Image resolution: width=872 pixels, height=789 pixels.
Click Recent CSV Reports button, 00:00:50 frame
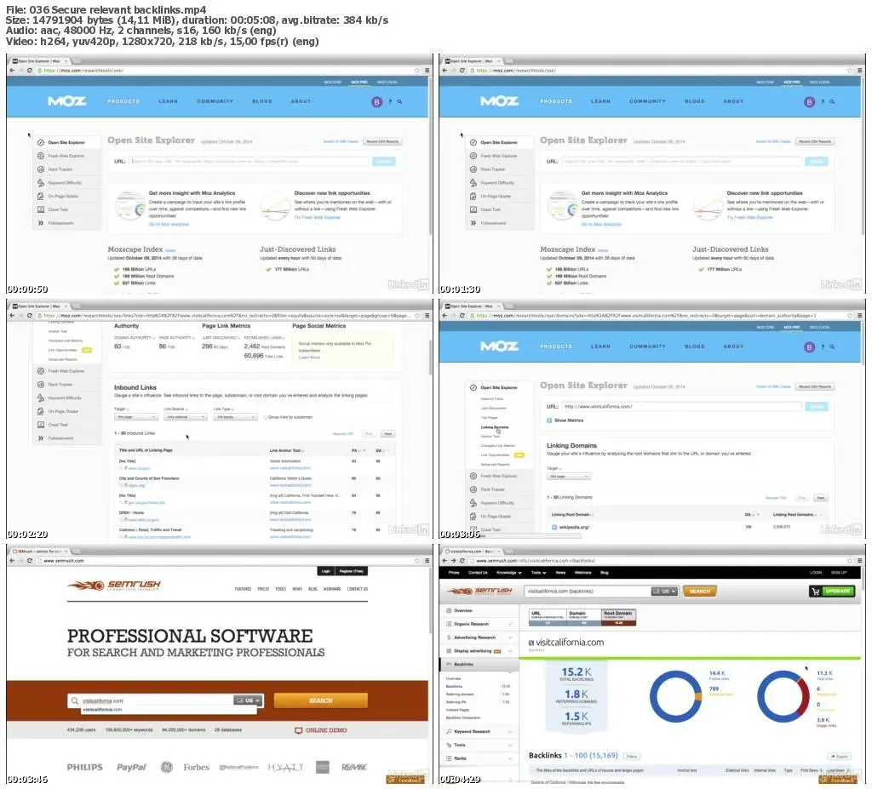tap(382, 142)
